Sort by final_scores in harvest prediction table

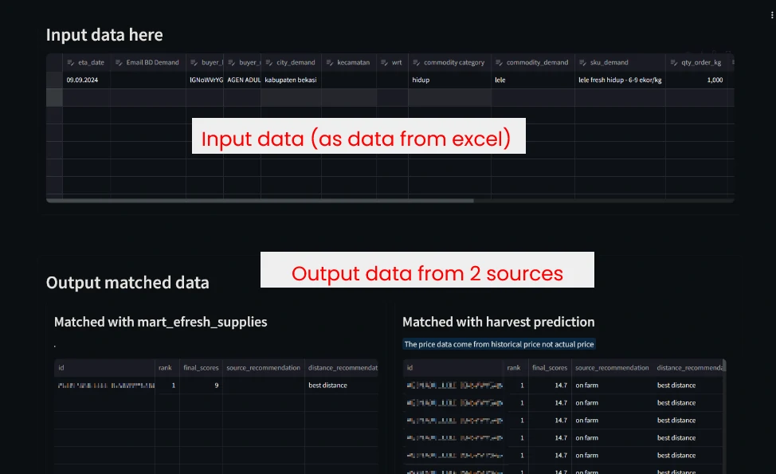pyautogui.click(x=549, y=368)
